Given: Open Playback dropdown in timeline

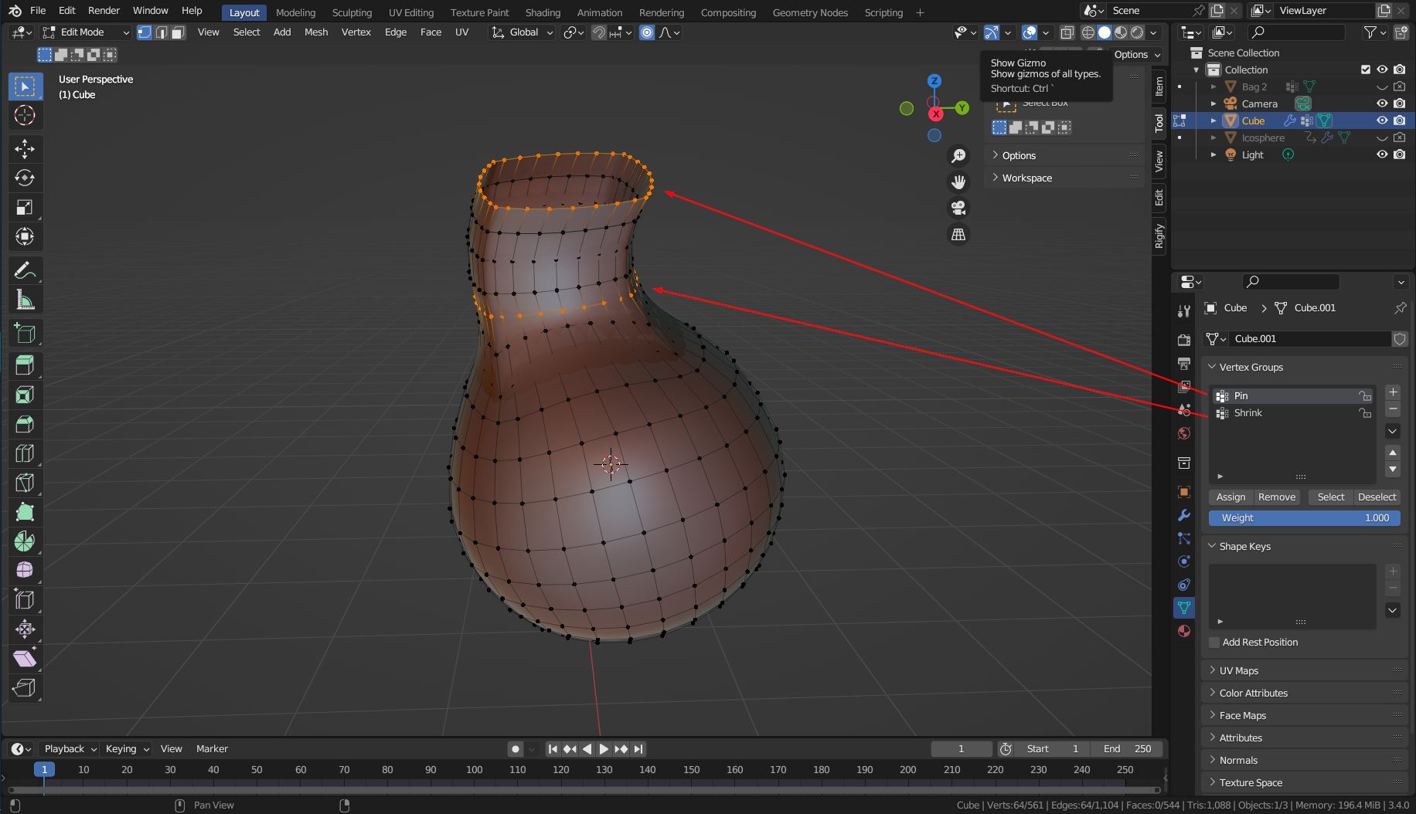Looking at the screenshot, I should tap(69, 748).
